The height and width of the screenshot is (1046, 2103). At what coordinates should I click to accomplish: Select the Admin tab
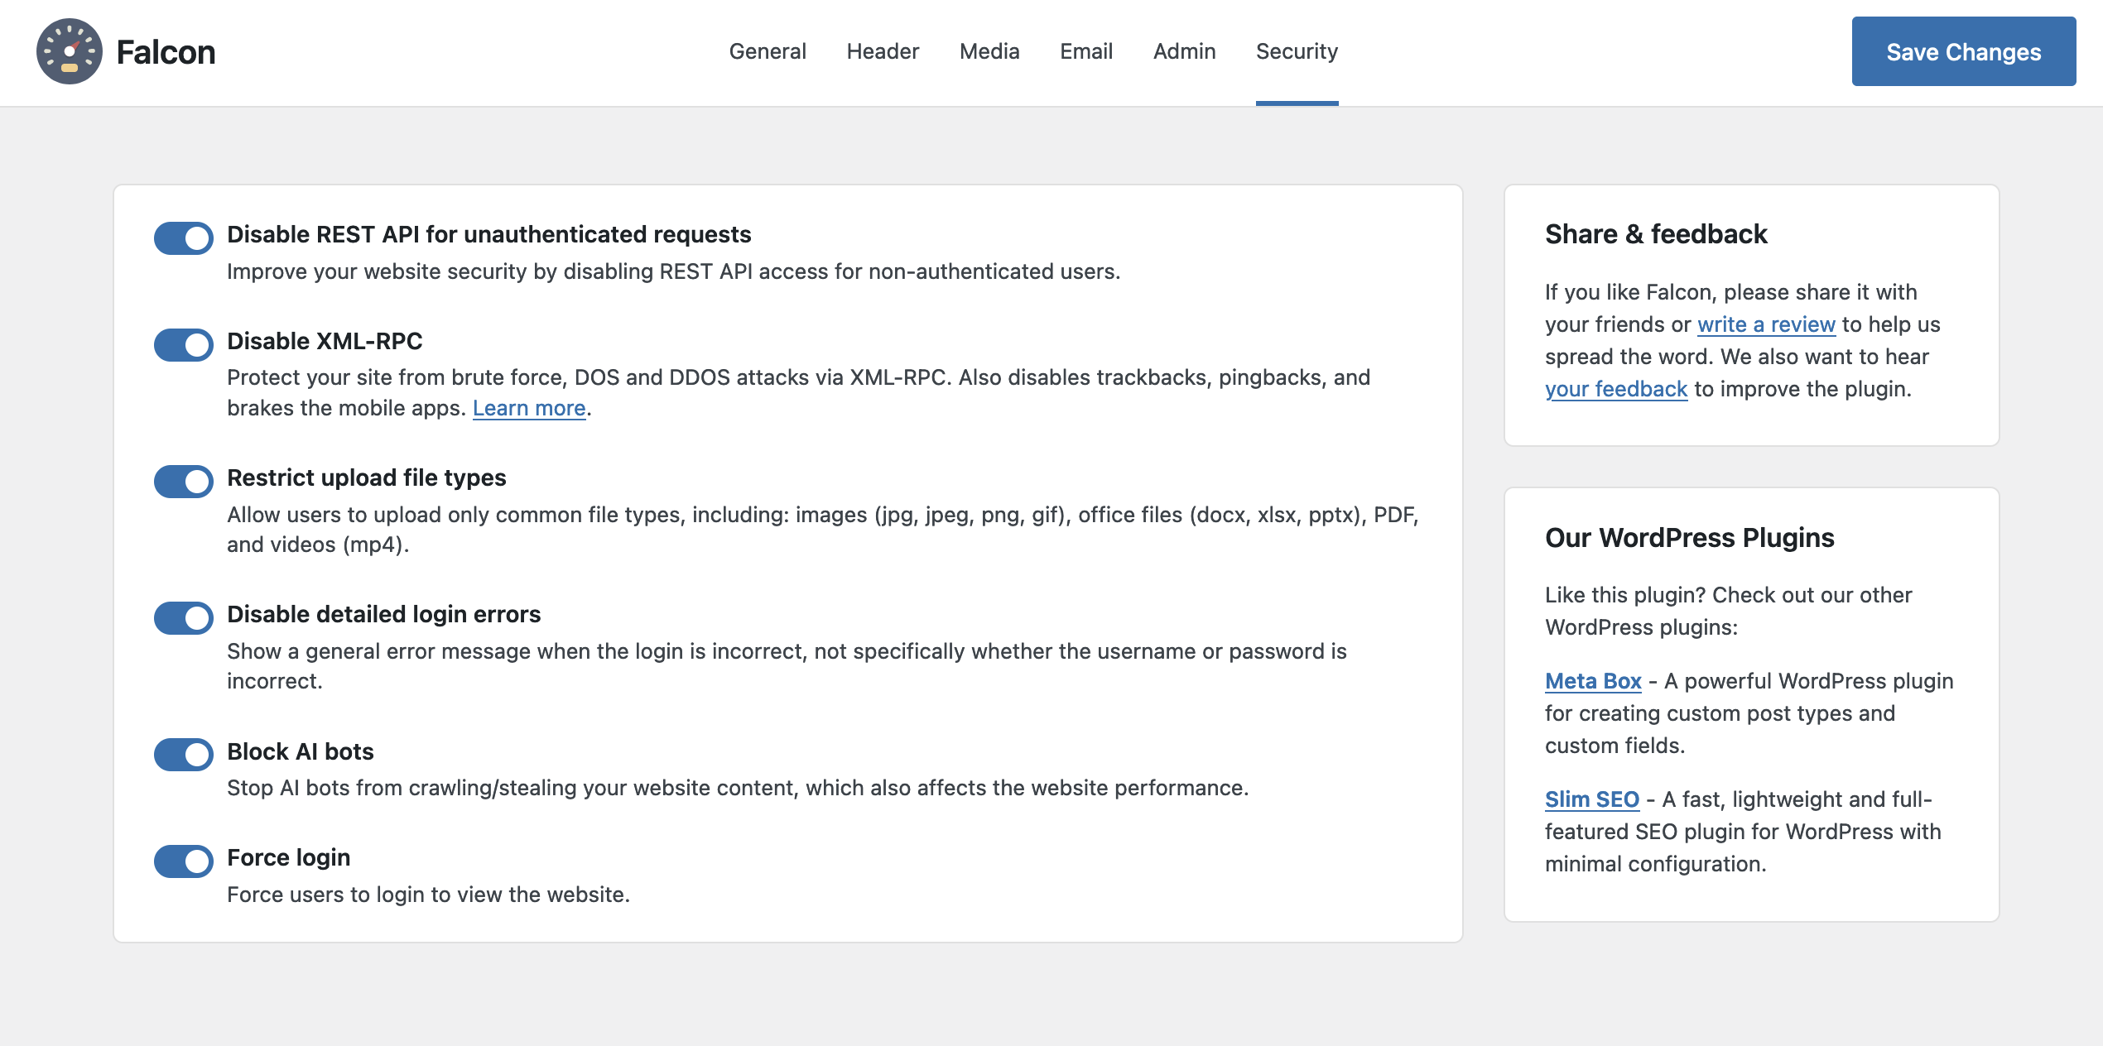click(x=1184, y=51)
